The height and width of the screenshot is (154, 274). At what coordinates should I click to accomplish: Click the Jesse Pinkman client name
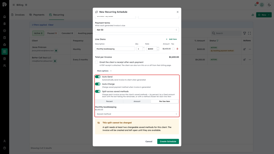[39, 47]
